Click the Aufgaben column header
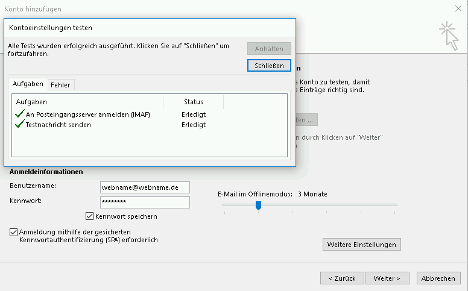Image resolution: width=468 pixels, height=291 pixels. [x=88, y=102]
